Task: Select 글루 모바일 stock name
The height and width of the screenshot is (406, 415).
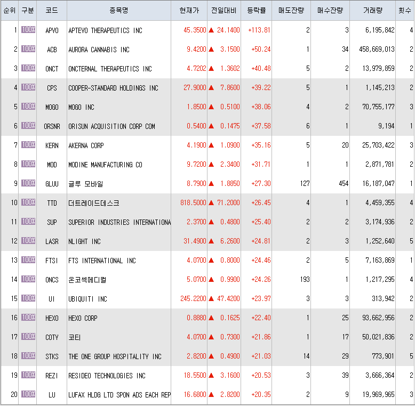Action: pos(86,184)
